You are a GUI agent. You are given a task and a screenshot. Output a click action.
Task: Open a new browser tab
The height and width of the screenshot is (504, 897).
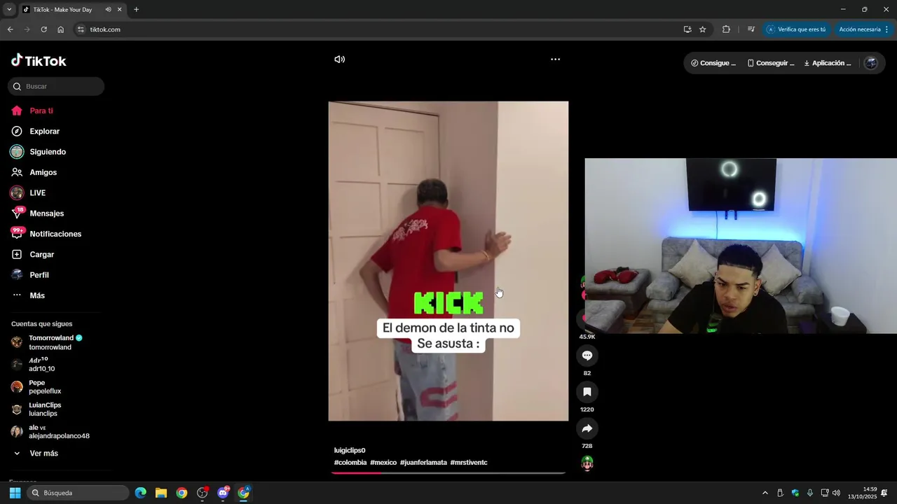click(x=136, y=10)
